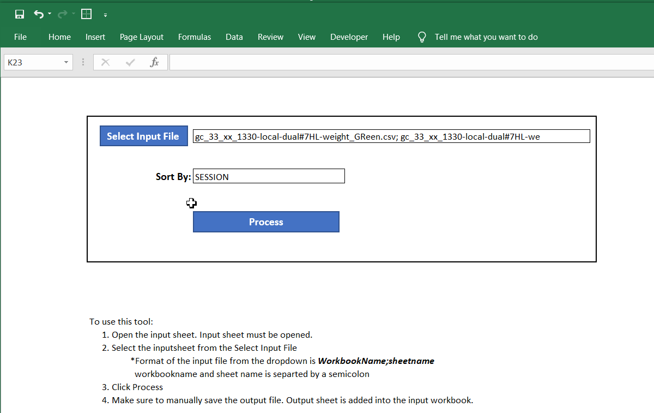Image resolution: width=654 pixels, height=413 pixels.
Task: Open the Page Layout tab
Action: pos(142,37)
